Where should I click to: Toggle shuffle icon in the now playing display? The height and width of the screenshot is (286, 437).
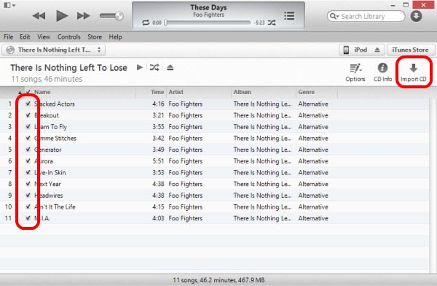272,23
